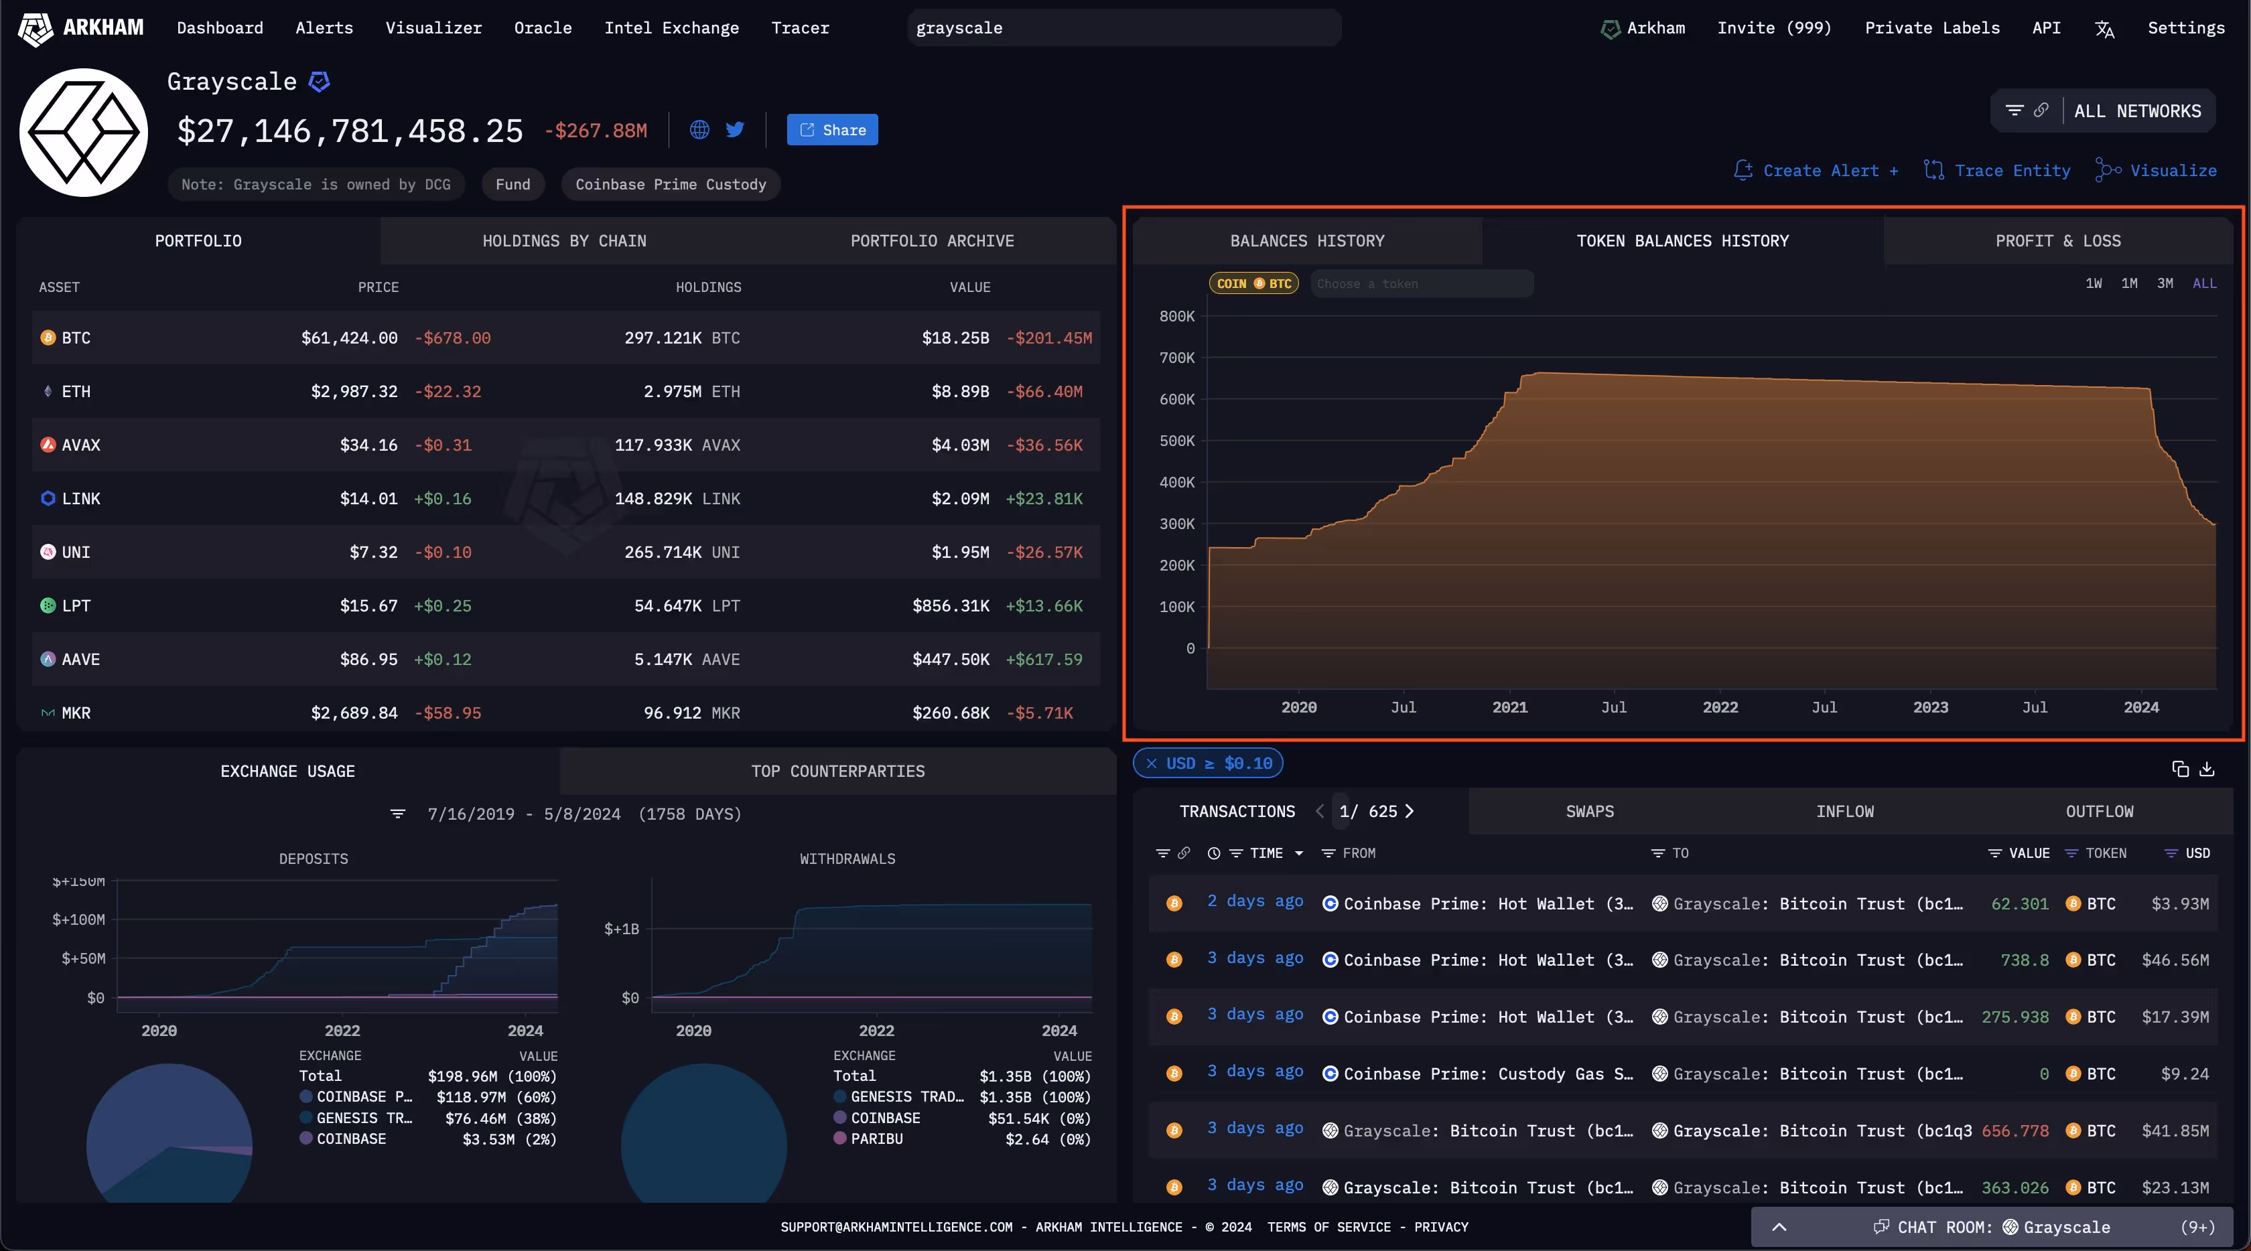Download transactions using the download icon
This screenshot has width=2251, height=1251.
2207,769
